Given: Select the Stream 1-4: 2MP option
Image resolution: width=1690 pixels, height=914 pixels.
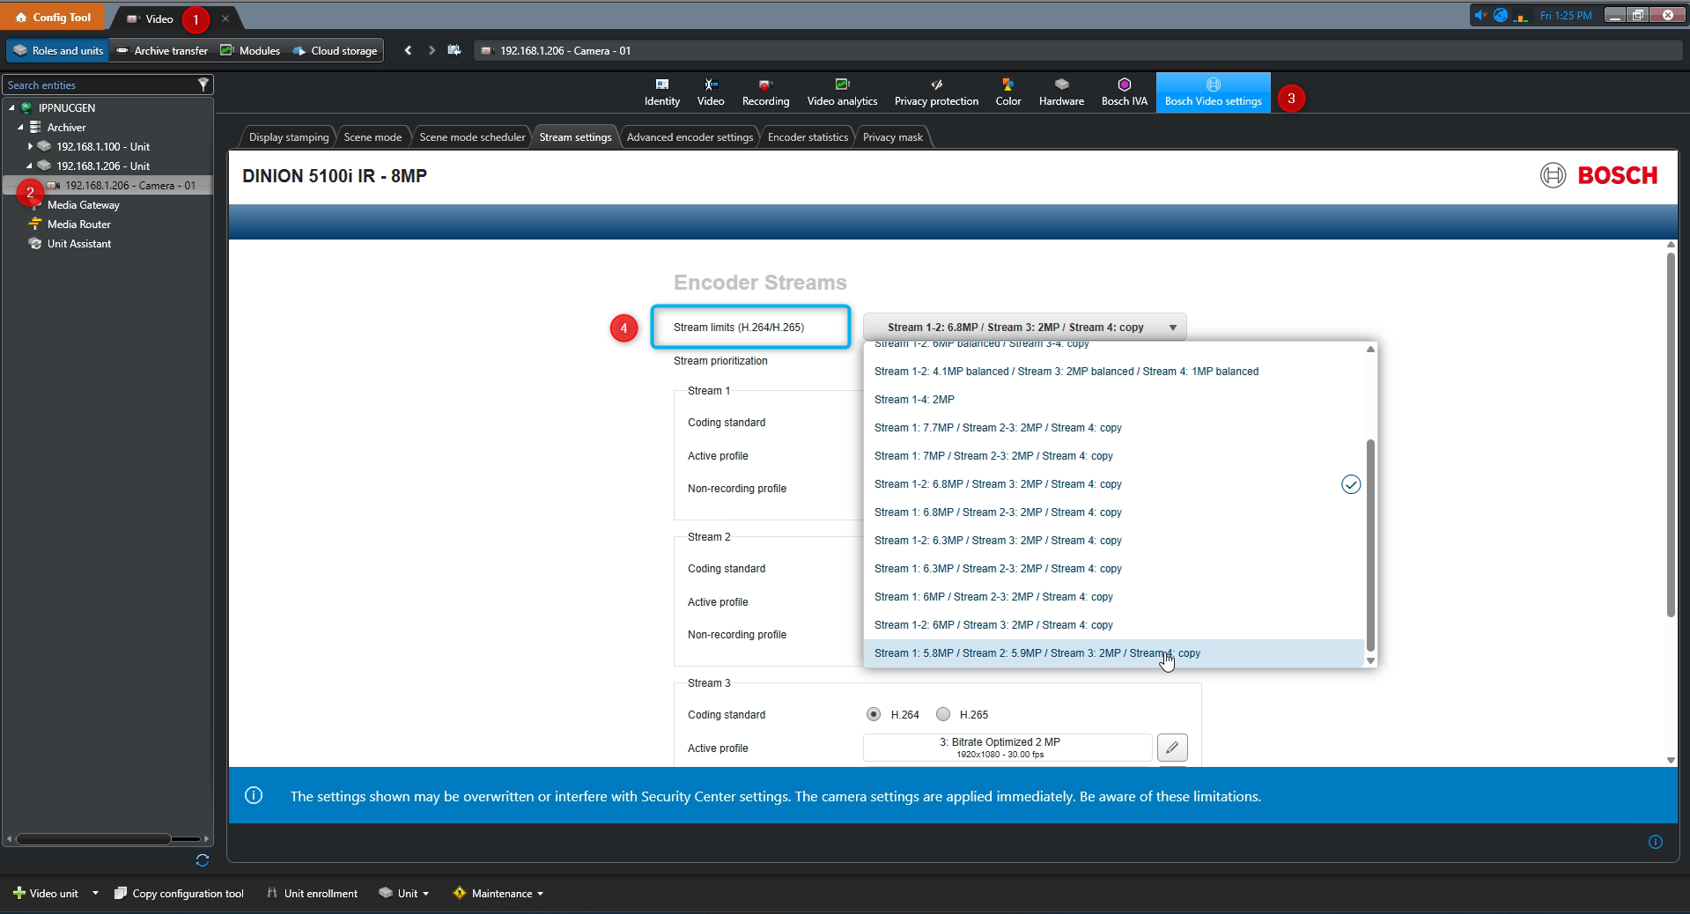Looking at the screenshot, I should point(914,399).
